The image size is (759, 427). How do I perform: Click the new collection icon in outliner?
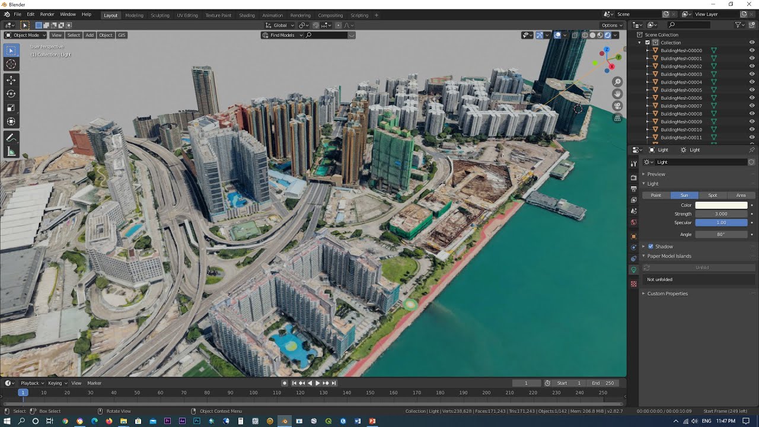[752, 25]
